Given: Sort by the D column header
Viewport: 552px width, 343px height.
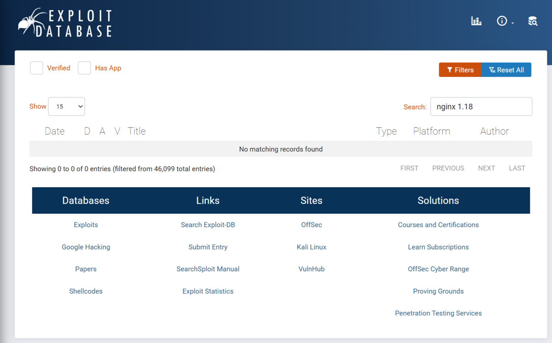Looking at the screenshot, I should [x=87, y=131].
